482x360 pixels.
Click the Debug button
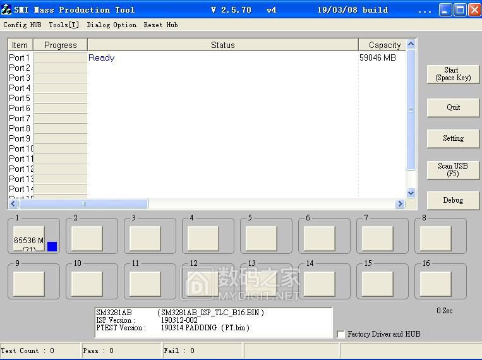(453, 200)
